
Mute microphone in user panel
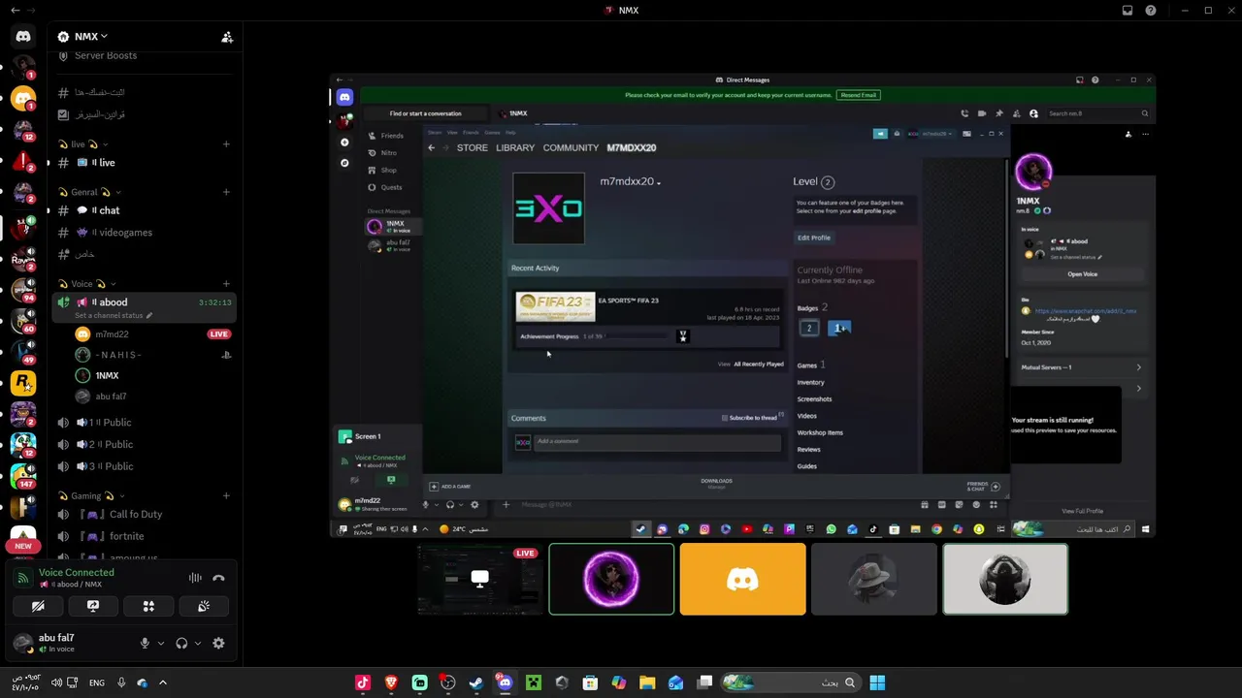click(145, 644)
